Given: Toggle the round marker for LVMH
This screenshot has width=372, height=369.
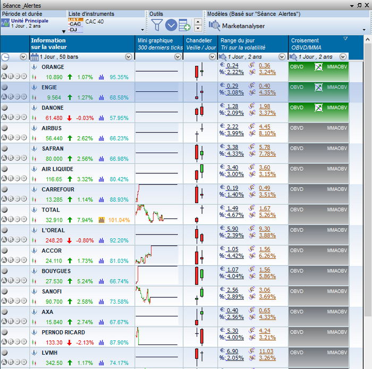Looking at the screenshot, I should 4,353.
